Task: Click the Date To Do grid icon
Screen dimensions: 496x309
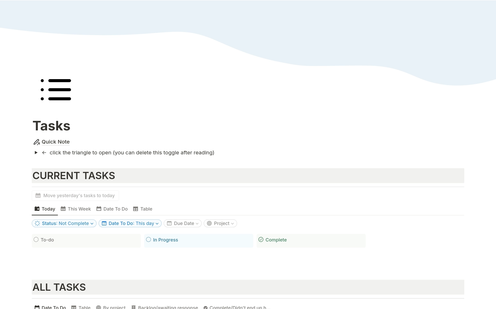Action: tap(99, 209)
